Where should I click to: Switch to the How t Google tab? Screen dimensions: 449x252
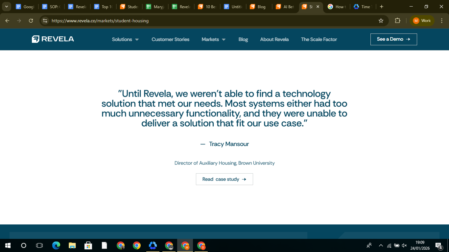tap(337, 7)
